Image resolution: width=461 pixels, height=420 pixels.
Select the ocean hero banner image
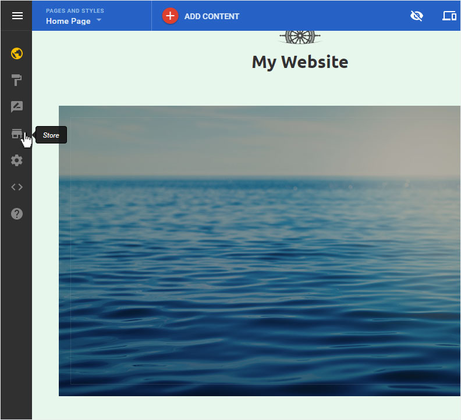point(260,250)
